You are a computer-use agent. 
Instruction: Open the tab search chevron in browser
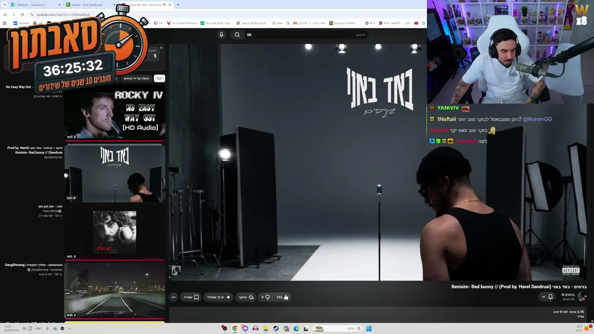click(x=5, y=5)
